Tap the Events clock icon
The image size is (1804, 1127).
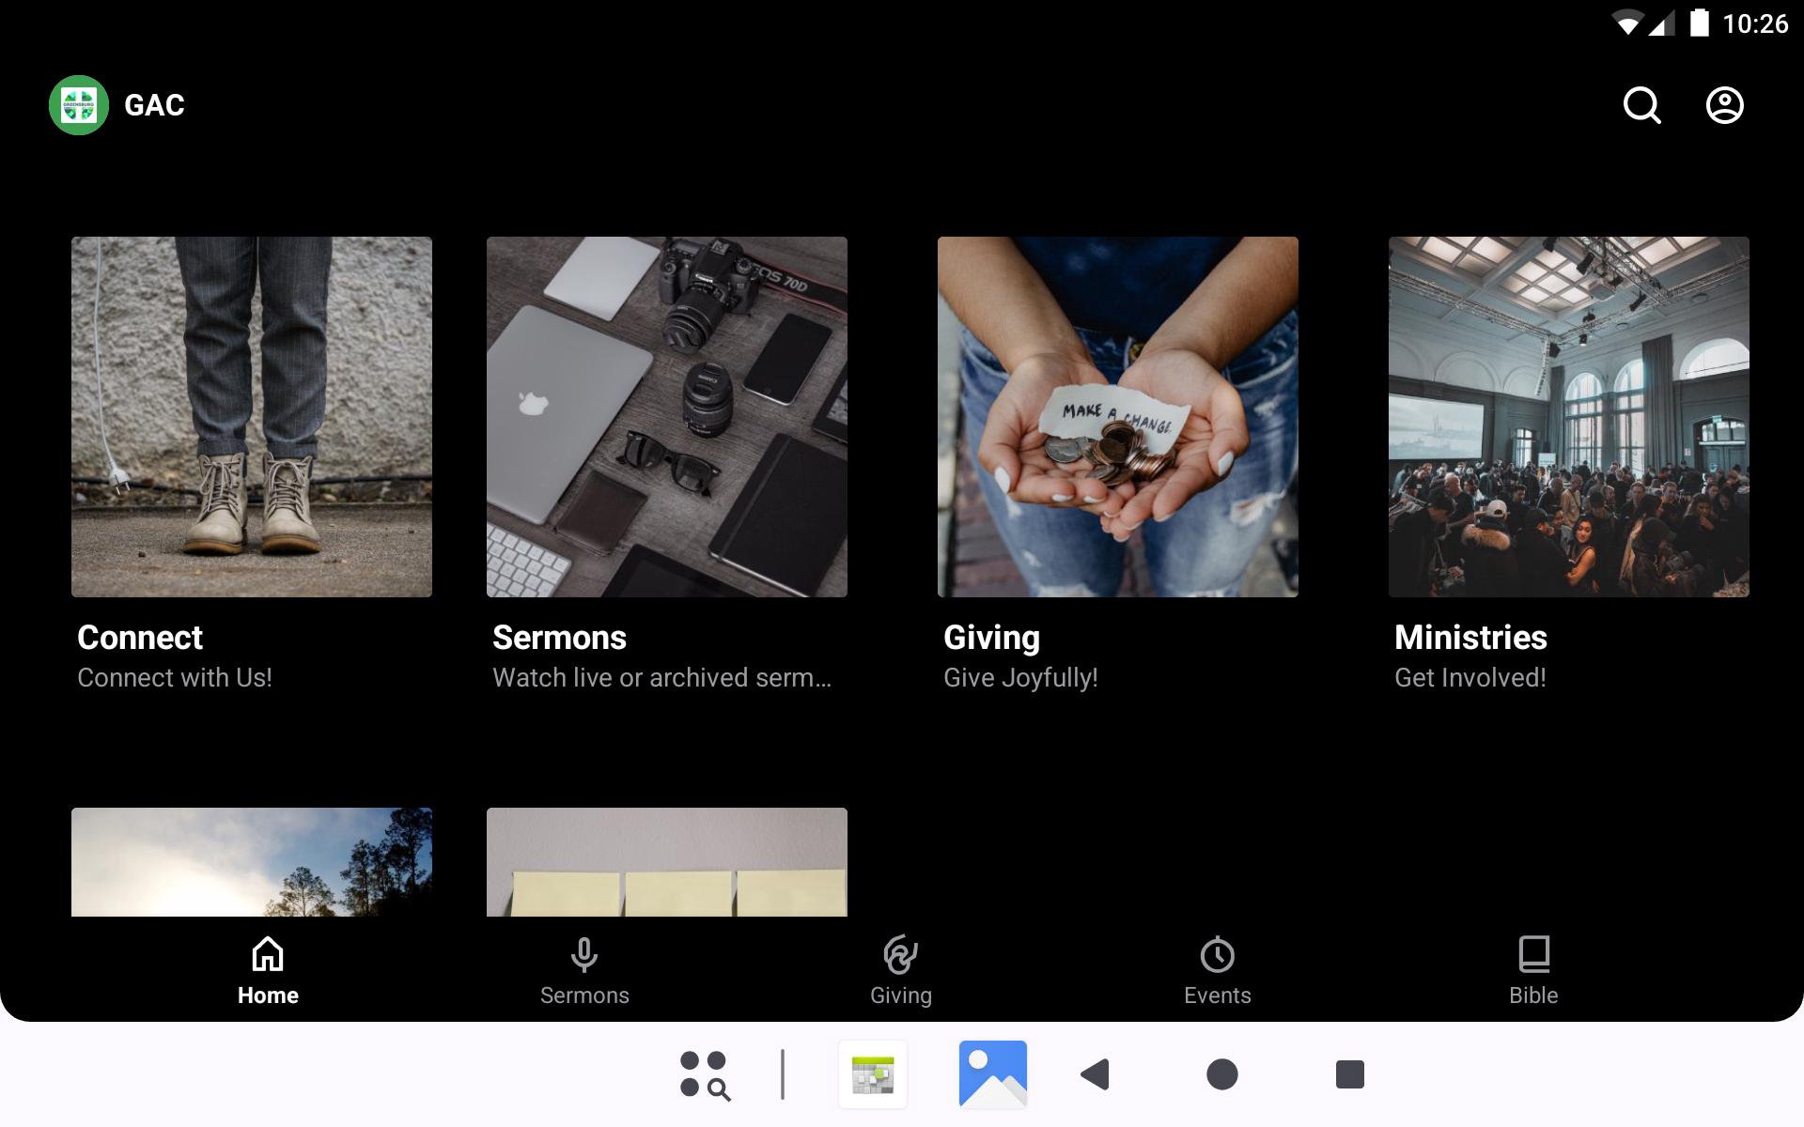click(x=1217, y=955)
